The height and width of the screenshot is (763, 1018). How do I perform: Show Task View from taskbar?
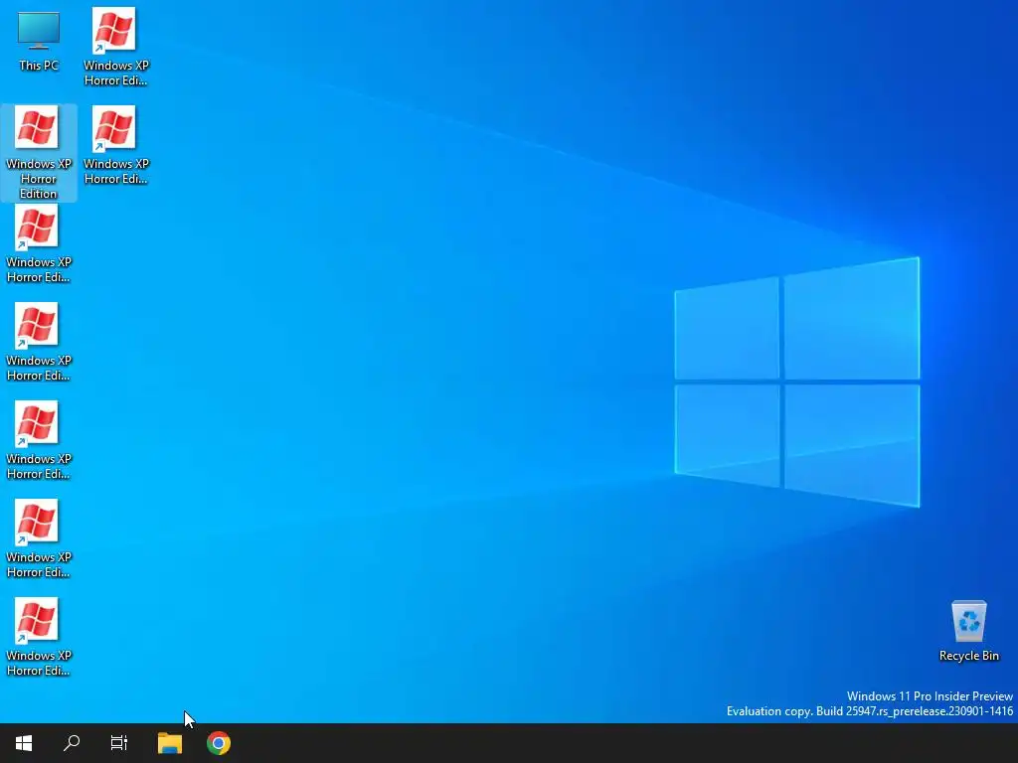click(119, 743)
